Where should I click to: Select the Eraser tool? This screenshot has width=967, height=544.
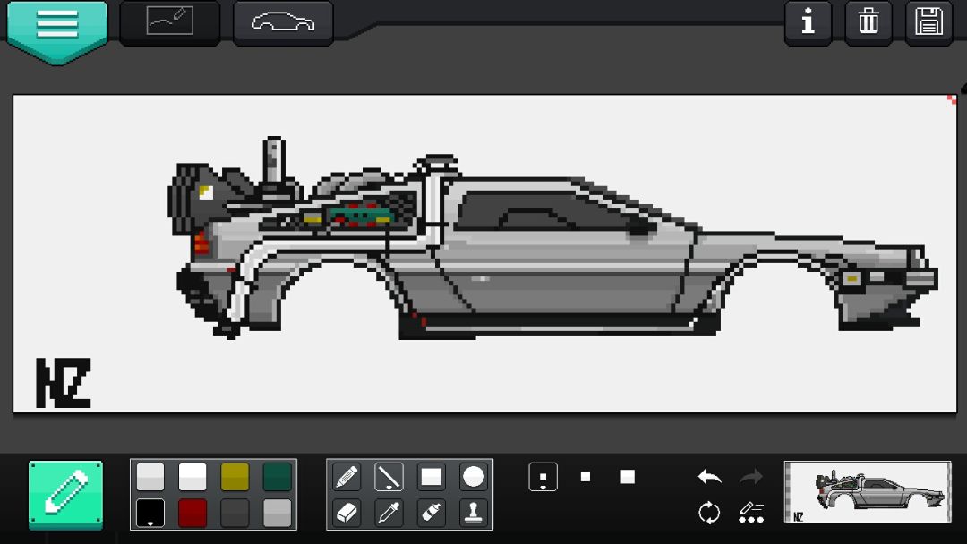347,513
